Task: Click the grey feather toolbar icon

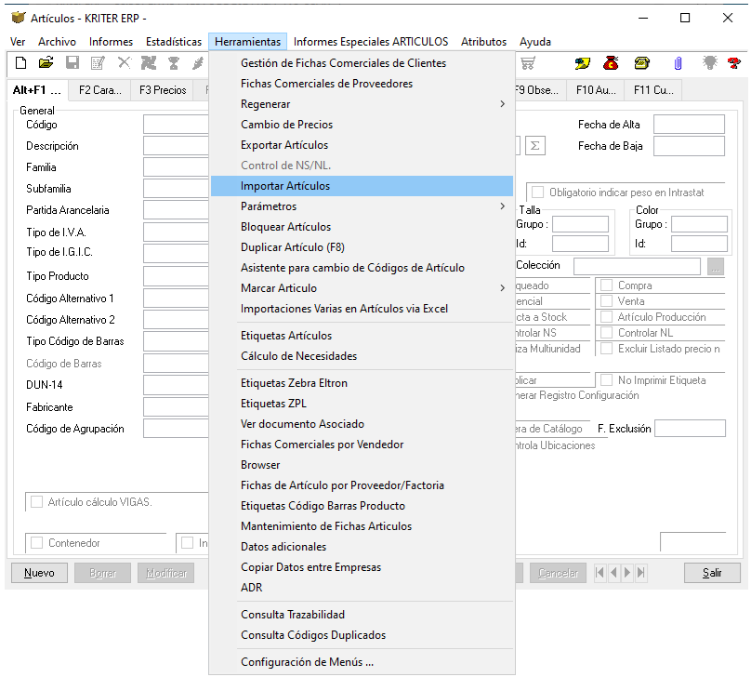Action: click(x=198, y=62)
